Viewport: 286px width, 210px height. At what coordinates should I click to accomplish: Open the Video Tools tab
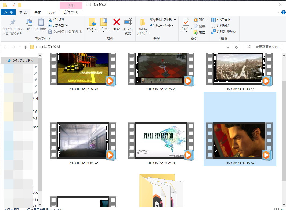(71, 12)
